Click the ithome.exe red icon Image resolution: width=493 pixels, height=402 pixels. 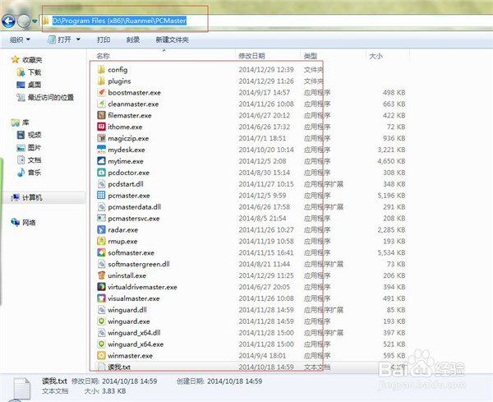101,127
